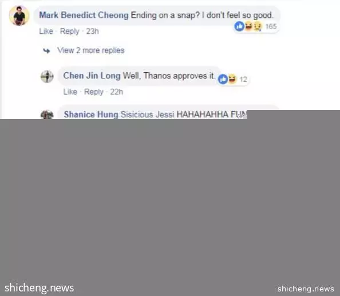Click the Shanice Hung name link
Screen dimensions: 340x296
(x=91, y=115)
